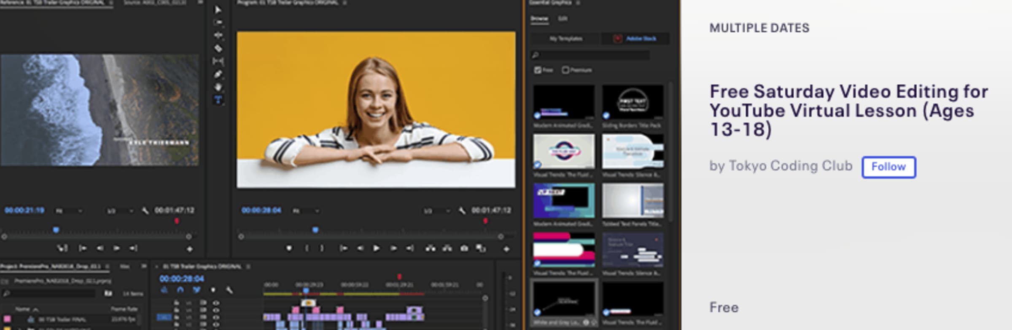
Task: Click the Program monitor blue playhead
Action: coord(315,230)
